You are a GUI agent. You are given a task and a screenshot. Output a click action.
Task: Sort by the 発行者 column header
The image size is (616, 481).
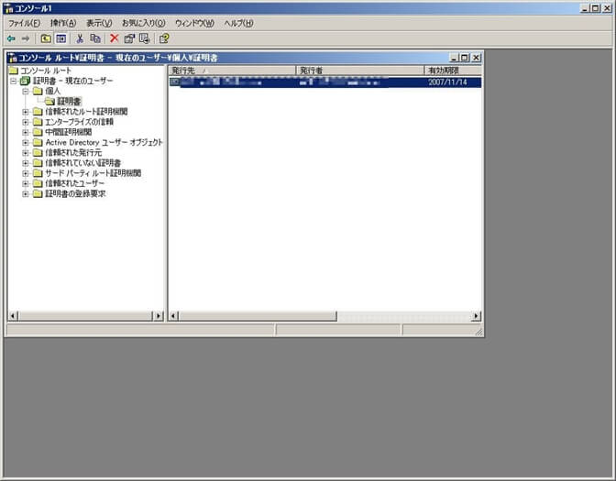[x=357, y=71]
